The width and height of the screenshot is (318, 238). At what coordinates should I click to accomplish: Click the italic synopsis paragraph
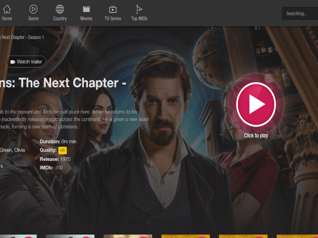[74, 120]
